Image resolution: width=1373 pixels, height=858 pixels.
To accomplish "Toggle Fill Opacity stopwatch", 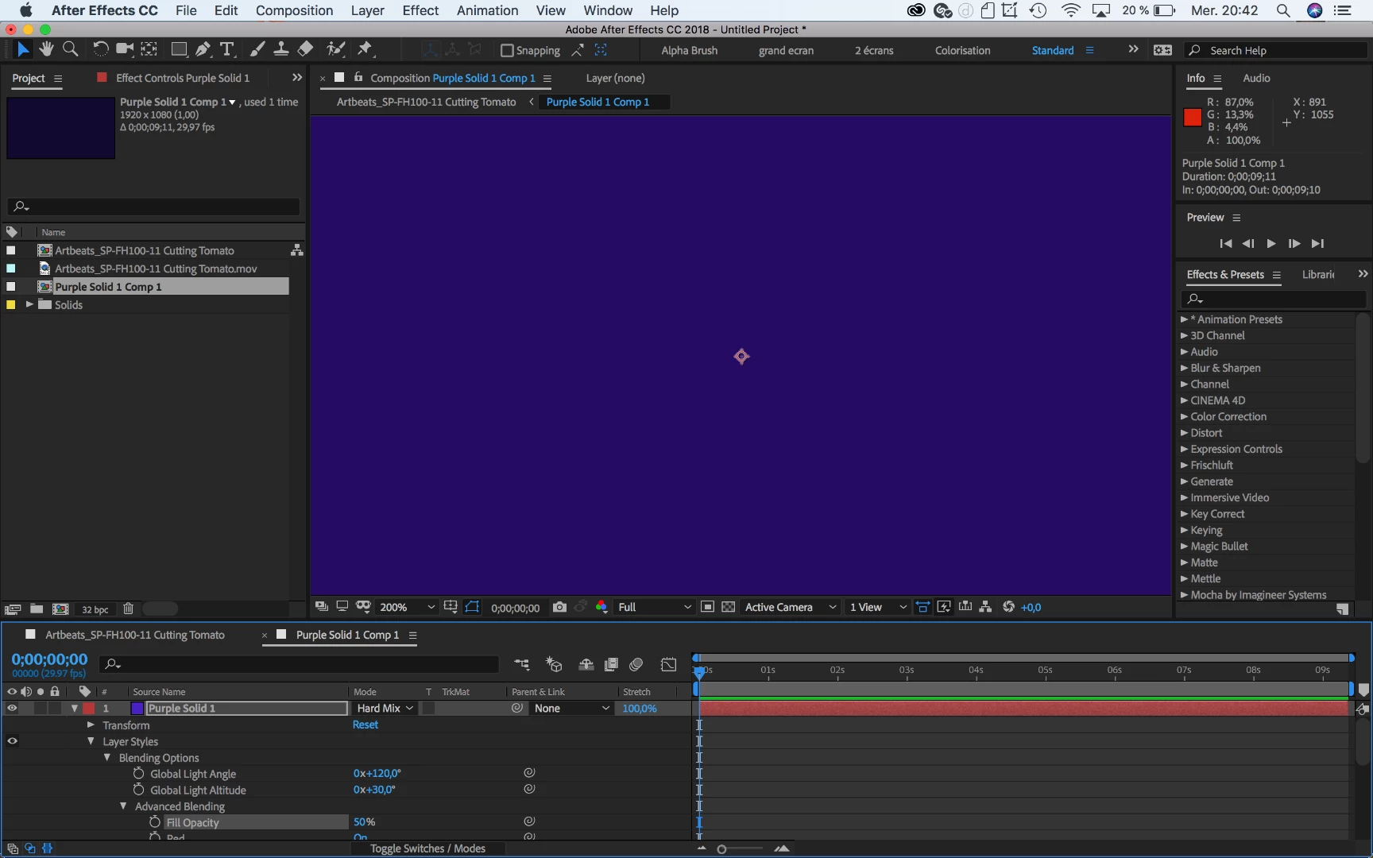I will pyautogui.click(x=155, y=822).
